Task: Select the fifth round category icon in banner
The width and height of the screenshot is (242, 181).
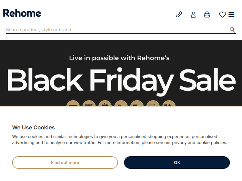Action: pos(137,104)
